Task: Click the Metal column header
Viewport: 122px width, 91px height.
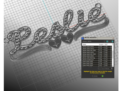Action: point(90,44)
